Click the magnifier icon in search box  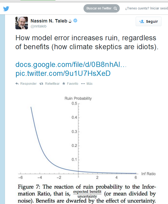pyautogui.click(x=115, y=8)
